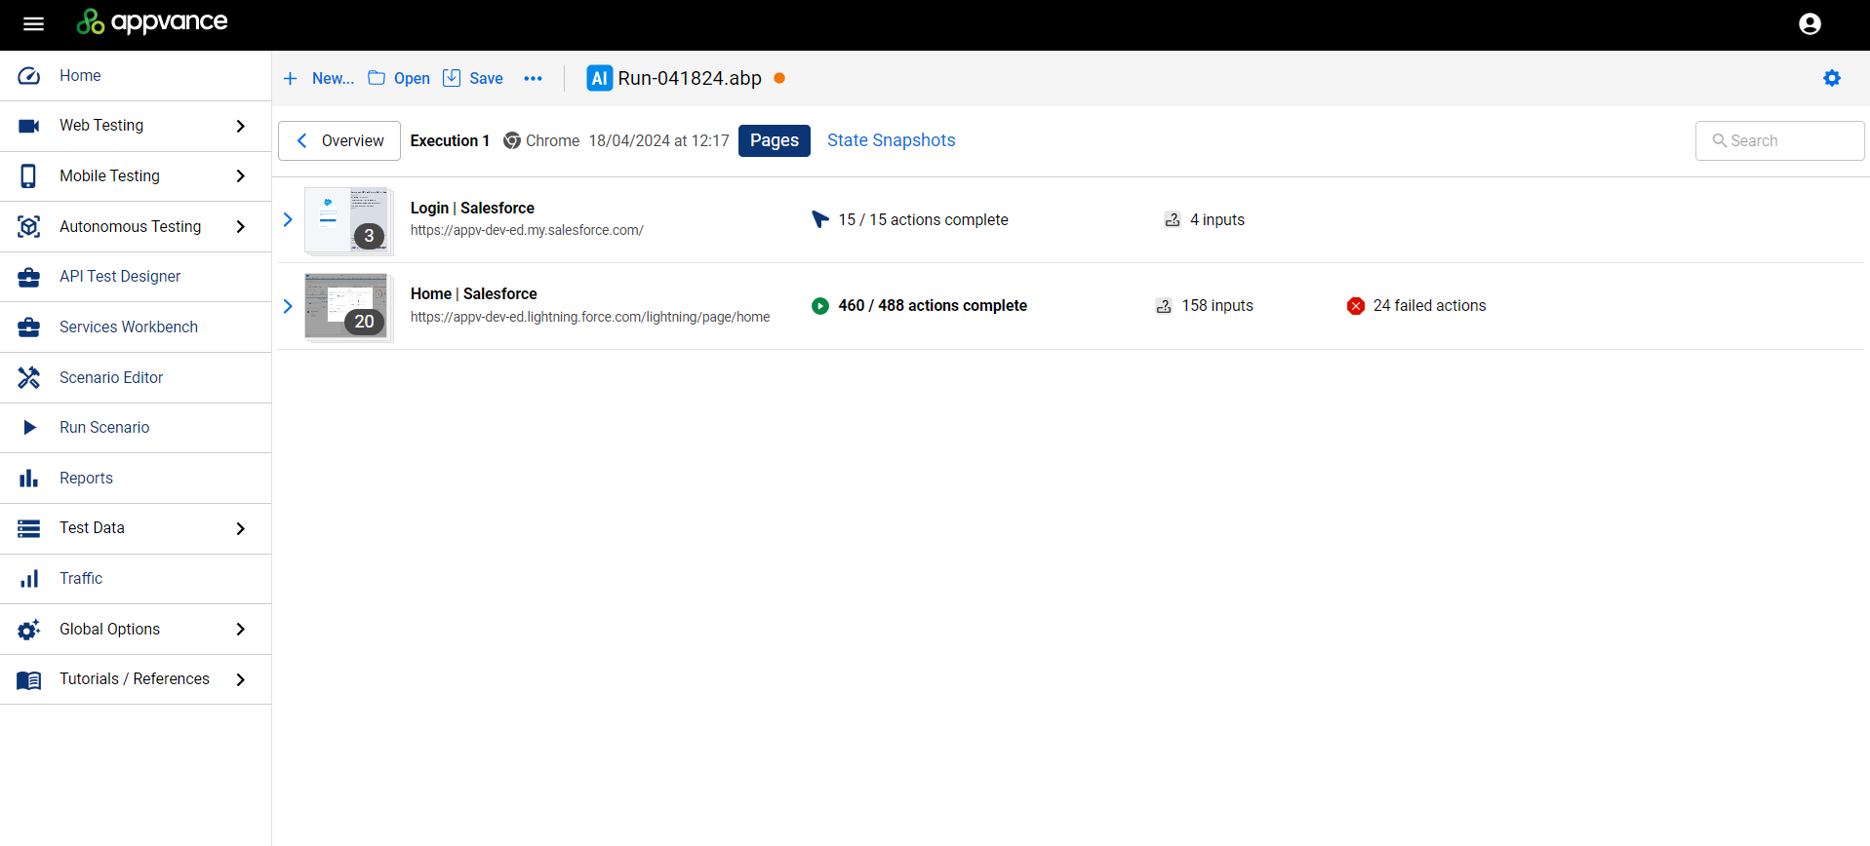
Task: Click the API Test Designer briefcase icon
Action: point(29,277)
